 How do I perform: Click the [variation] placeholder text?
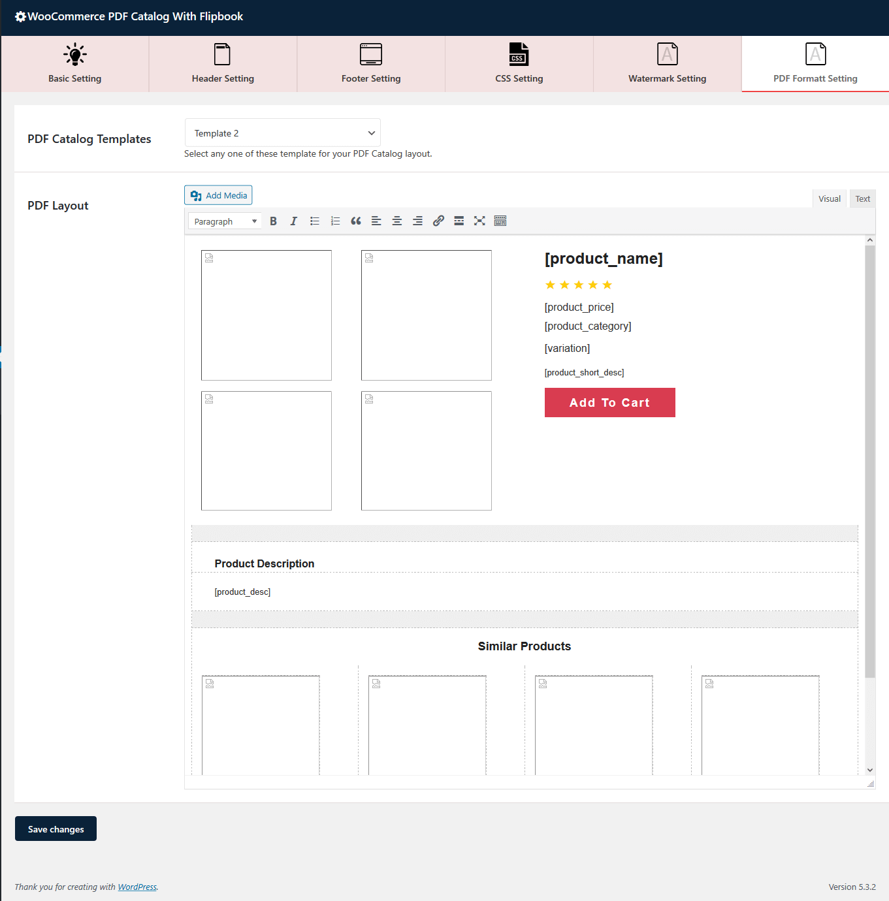(567, 349)
